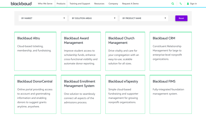
Task: Open the Blackbaud DonorCentral card title
Action: click(35, 81)
